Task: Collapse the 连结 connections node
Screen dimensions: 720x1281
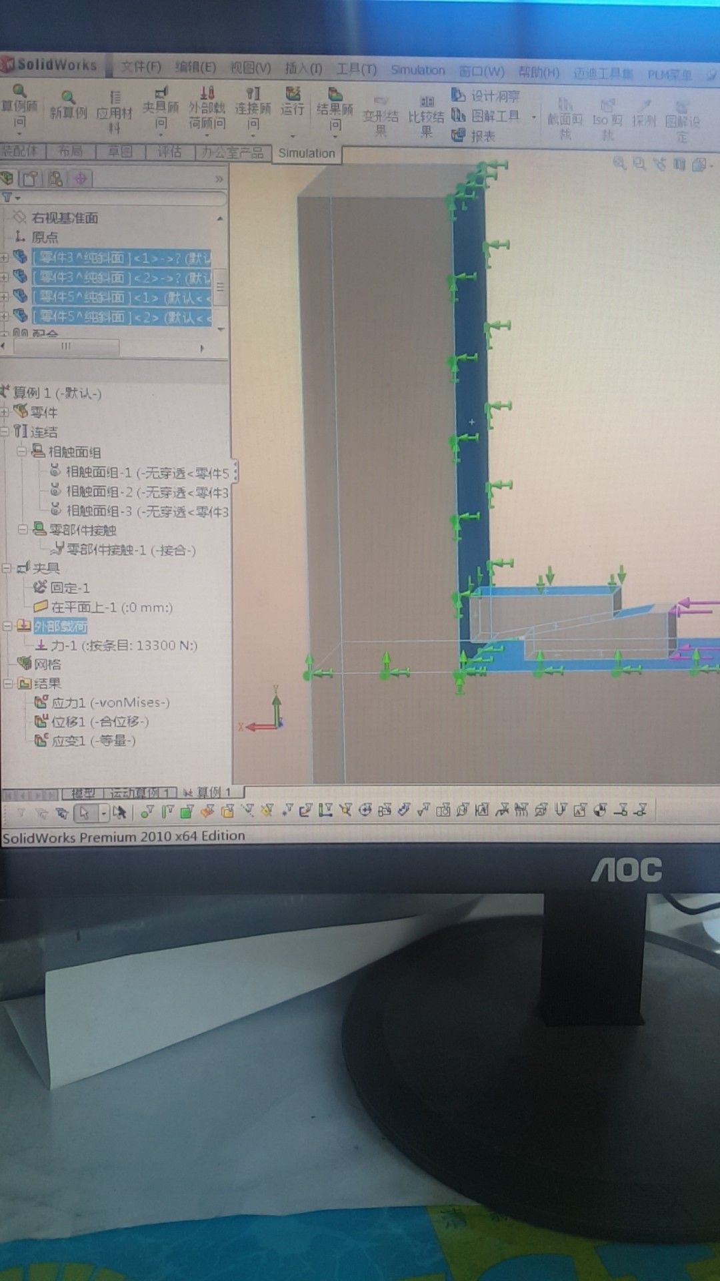Action: tap(5, 432)
